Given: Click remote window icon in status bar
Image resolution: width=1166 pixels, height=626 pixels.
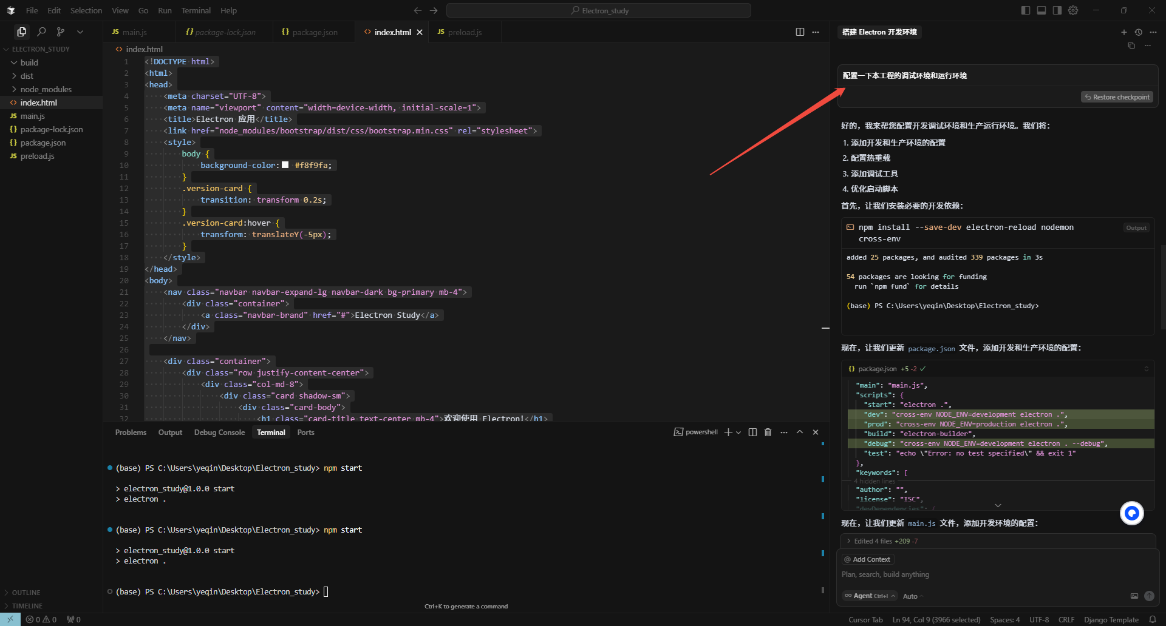Looking at the screenshot, I should [x=10, y=620].
